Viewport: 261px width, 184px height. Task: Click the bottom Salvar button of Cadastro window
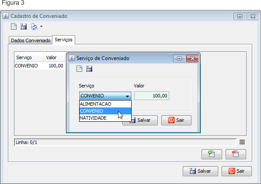coord(200,171)
